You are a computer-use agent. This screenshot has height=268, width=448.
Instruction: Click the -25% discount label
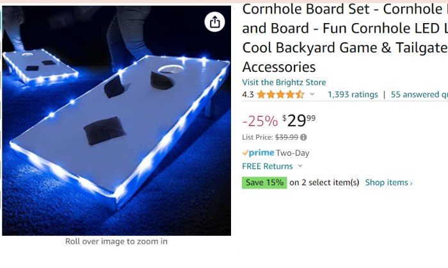[260, 121]
